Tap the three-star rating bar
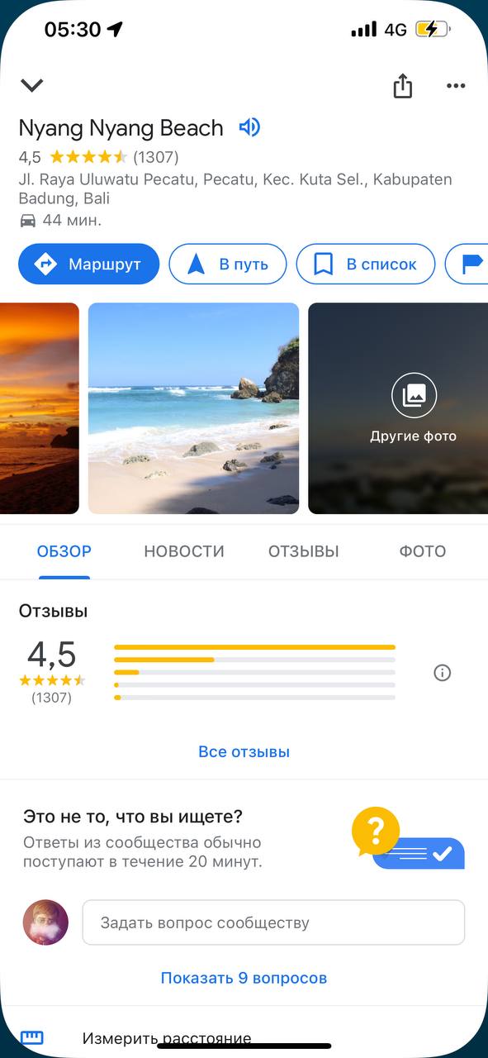The image size is (488, 1058). pos(254,673)
